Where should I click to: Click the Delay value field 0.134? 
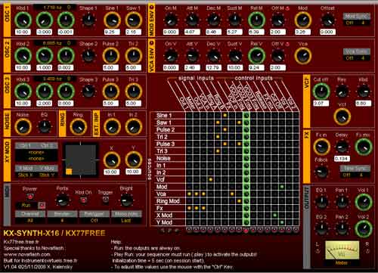(x=342, y=159)
